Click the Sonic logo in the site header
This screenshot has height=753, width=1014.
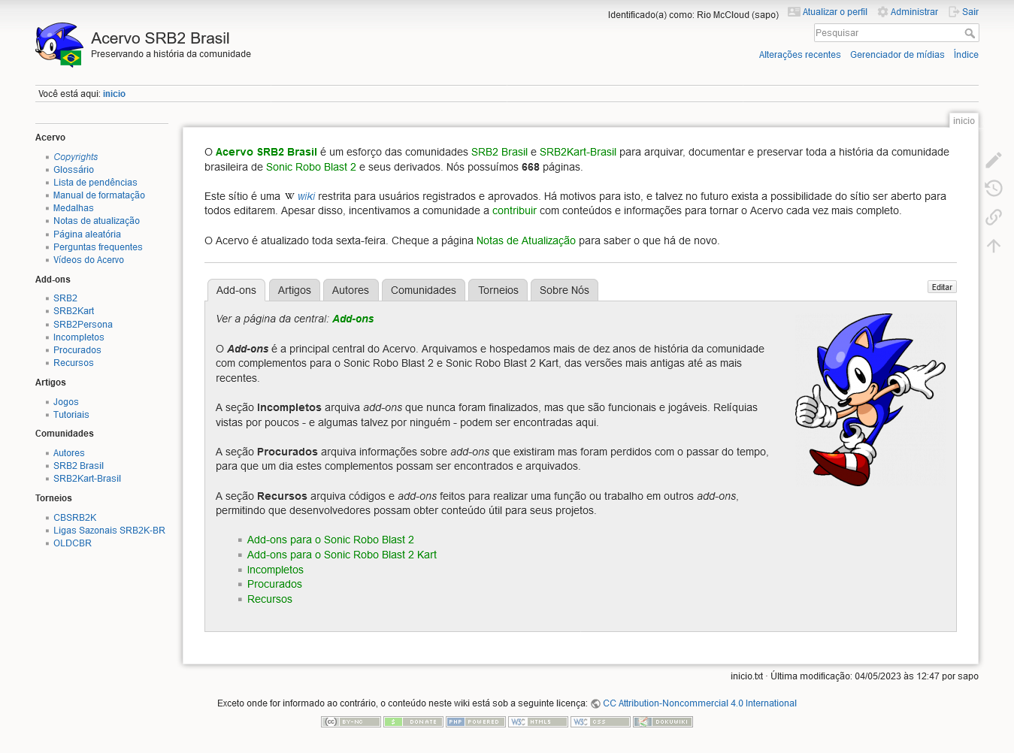coord(59,45)
